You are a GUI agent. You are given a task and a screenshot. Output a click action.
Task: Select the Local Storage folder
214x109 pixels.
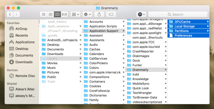188,26
